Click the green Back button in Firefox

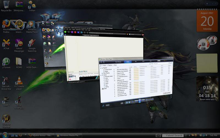(x=65, y=32)
